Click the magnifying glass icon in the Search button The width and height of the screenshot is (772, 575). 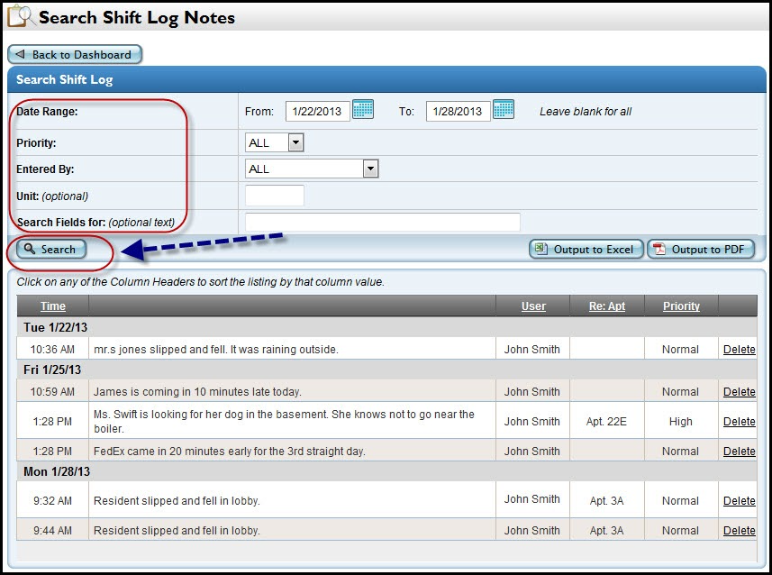(x=31, y=250)
